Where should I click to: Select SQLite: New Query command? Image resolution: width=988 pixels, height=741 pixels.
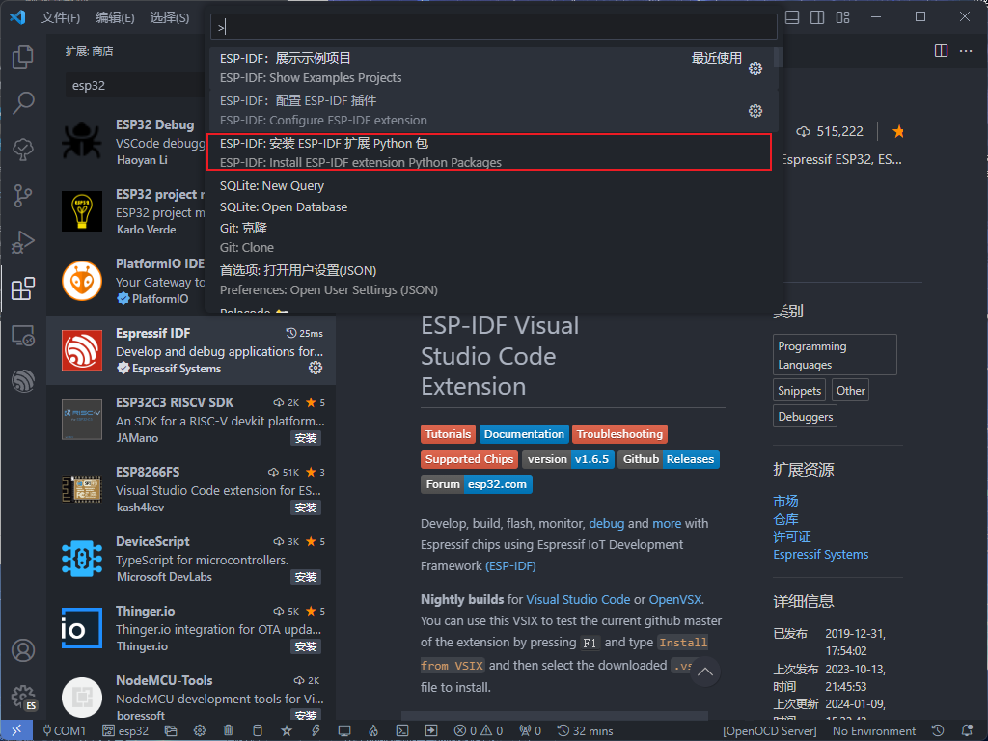492,186
